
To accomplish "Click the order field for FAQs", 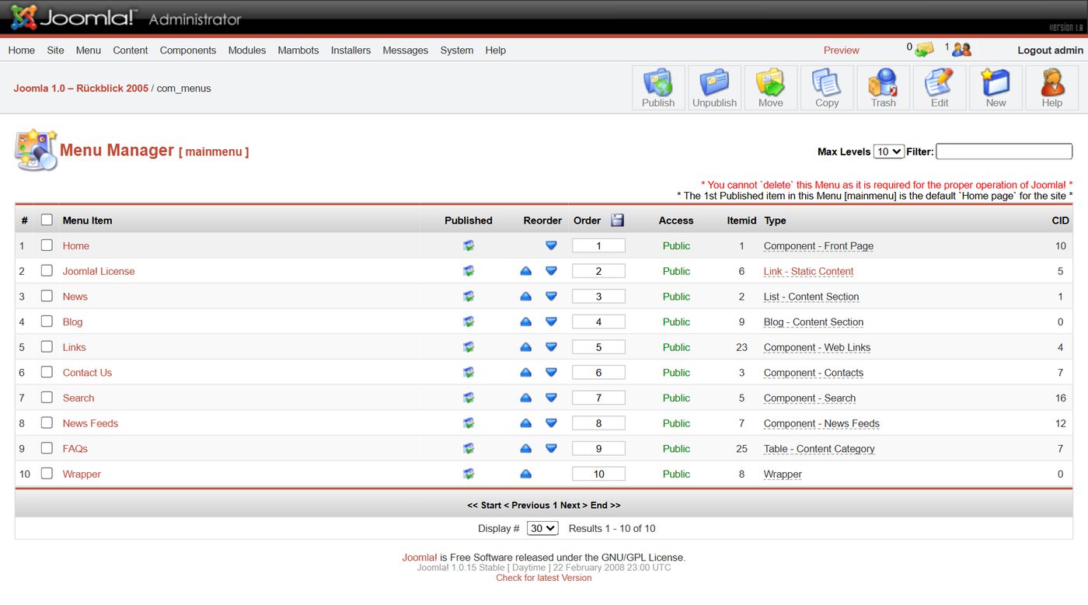I will (x=598, y=448).
